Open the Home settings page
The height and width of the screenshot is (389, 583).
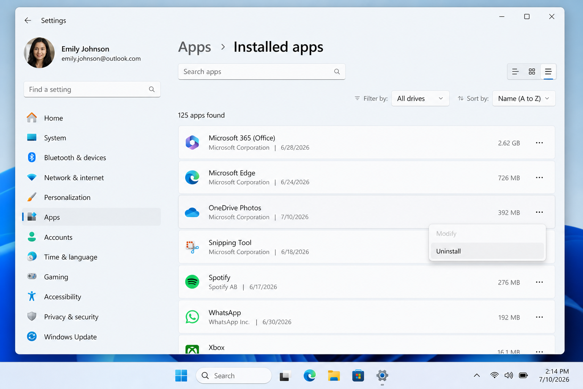91,118
